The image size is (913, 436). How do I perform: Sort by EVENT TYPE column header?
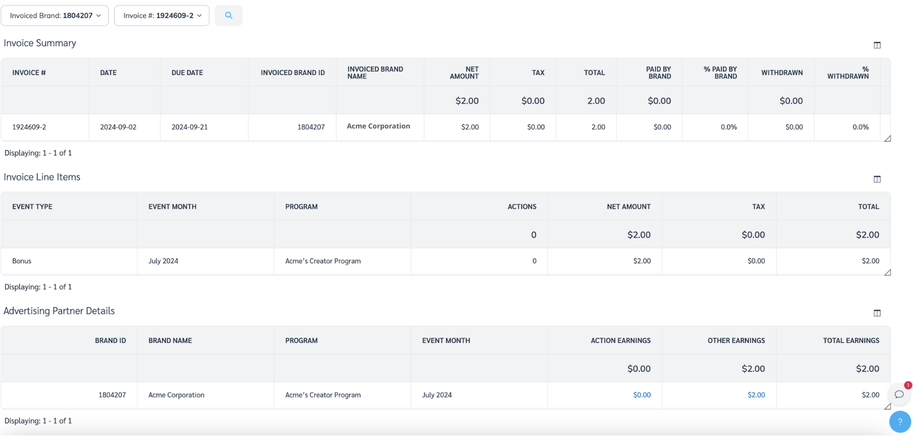pyautogui.click(x=32, y=207)
